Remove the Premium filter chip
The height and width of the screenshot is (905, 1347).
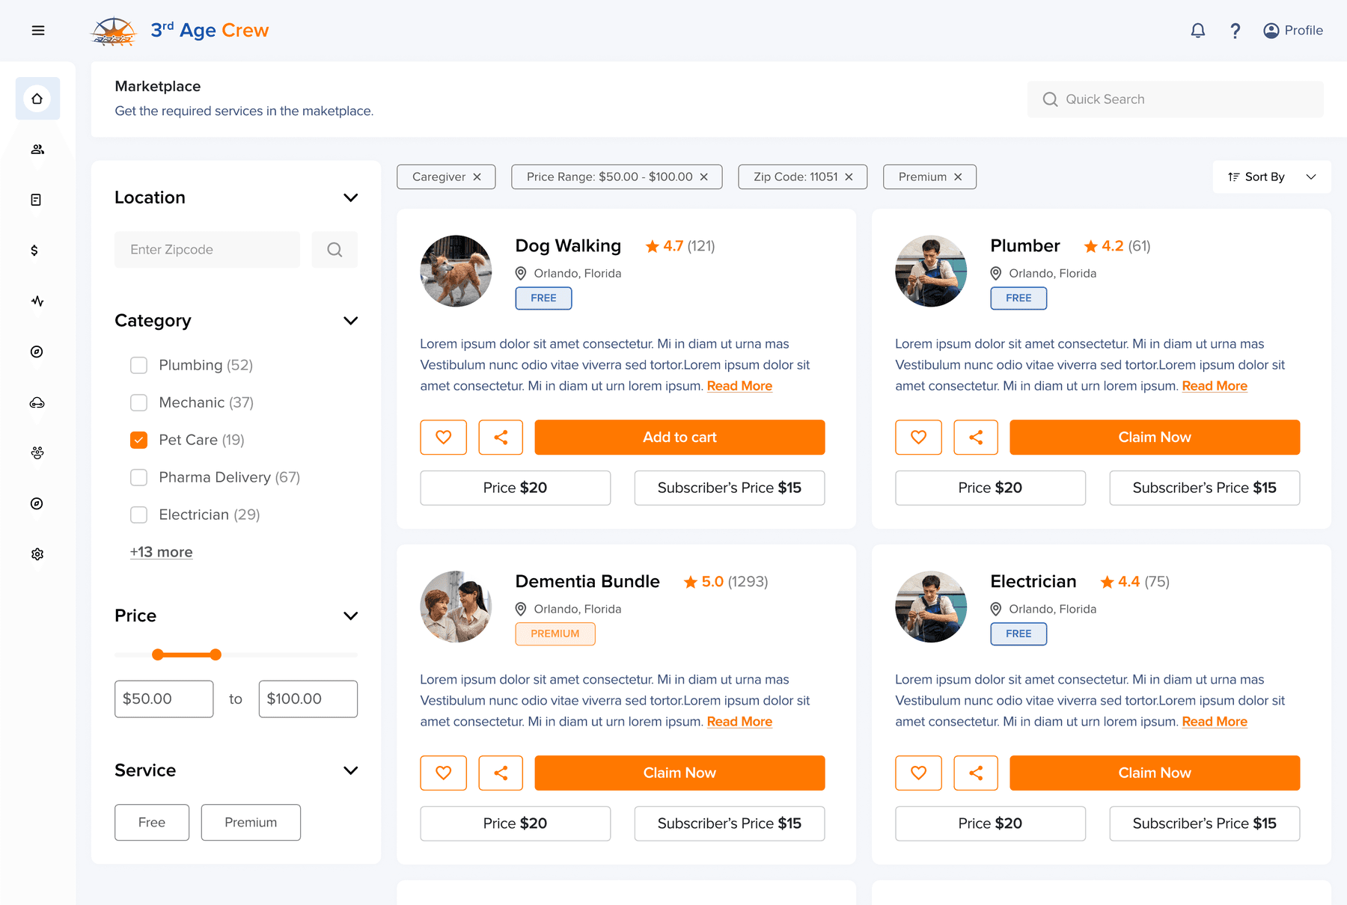tap(958, 177)
